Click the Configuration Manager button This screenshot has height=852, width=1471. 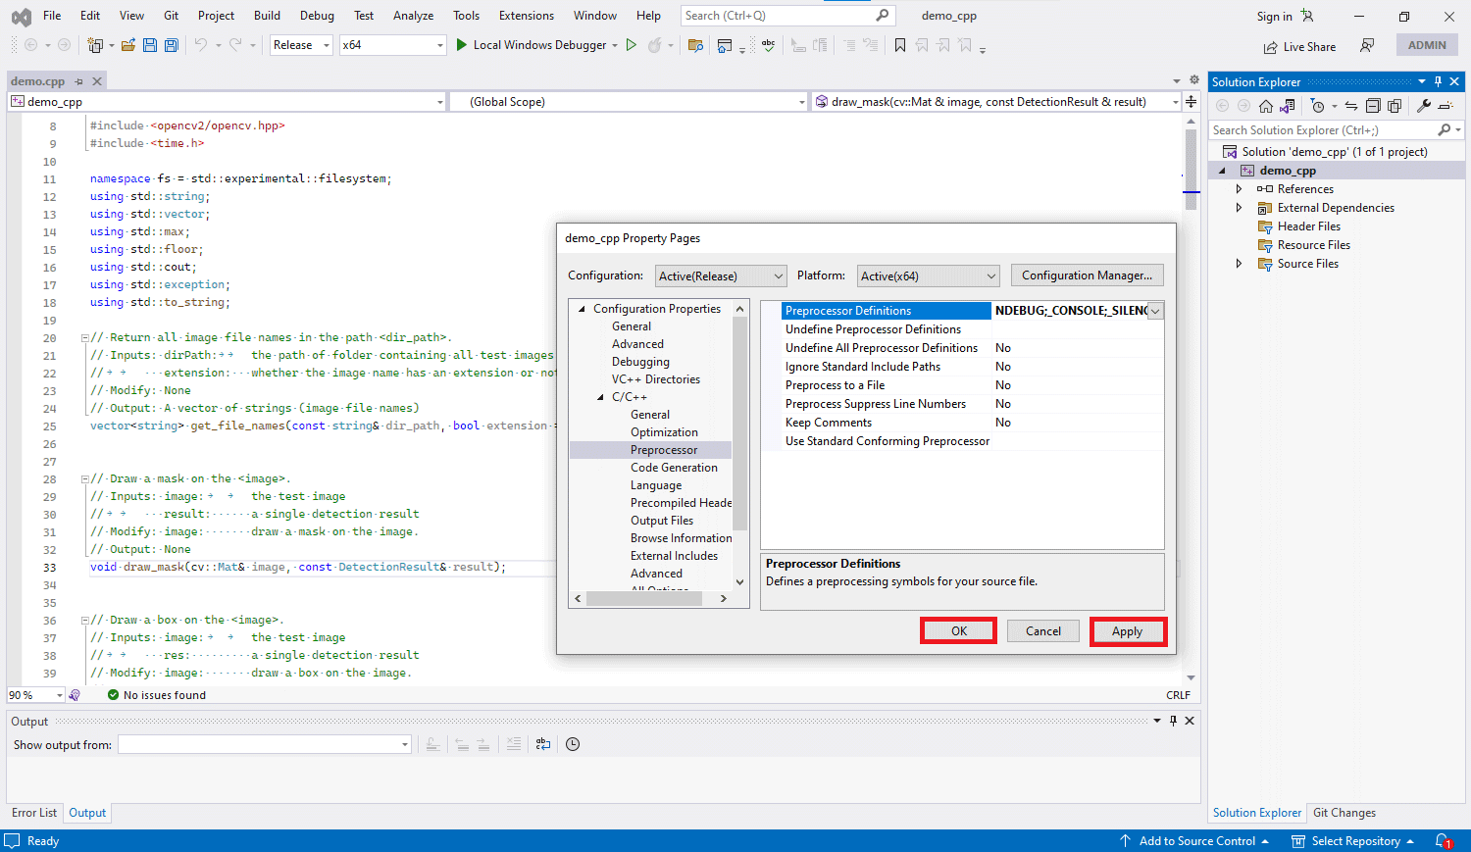click(1087, 276)
